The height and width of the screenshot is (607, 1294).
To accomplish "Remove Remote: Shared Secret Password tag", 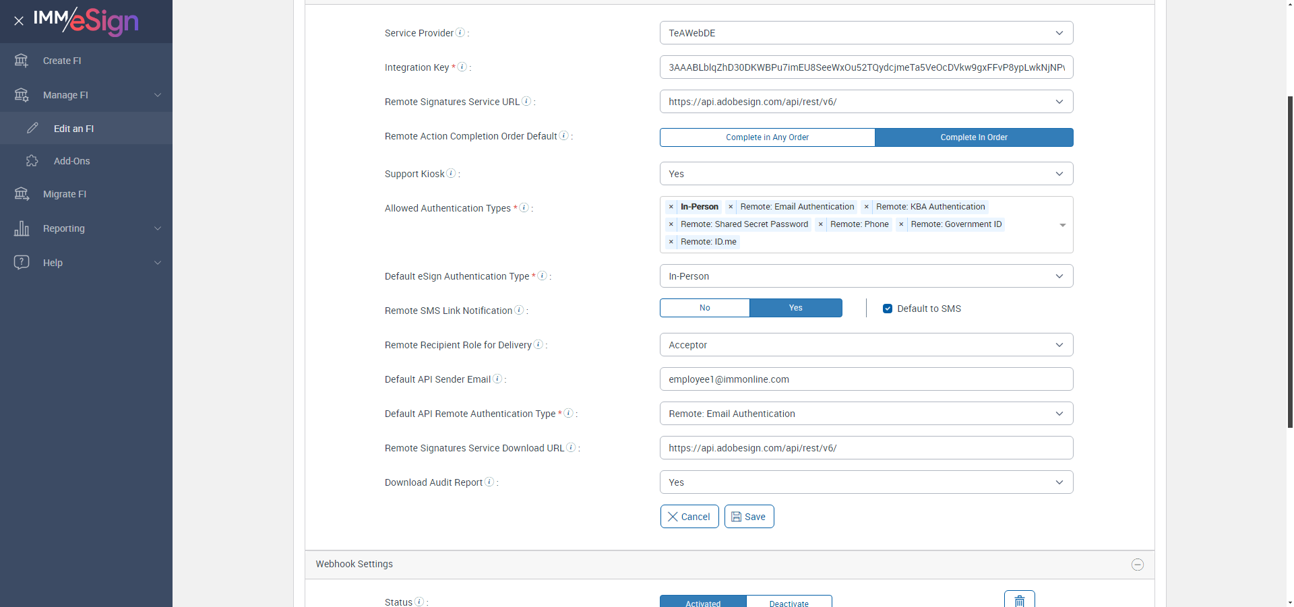I will 671,224.
